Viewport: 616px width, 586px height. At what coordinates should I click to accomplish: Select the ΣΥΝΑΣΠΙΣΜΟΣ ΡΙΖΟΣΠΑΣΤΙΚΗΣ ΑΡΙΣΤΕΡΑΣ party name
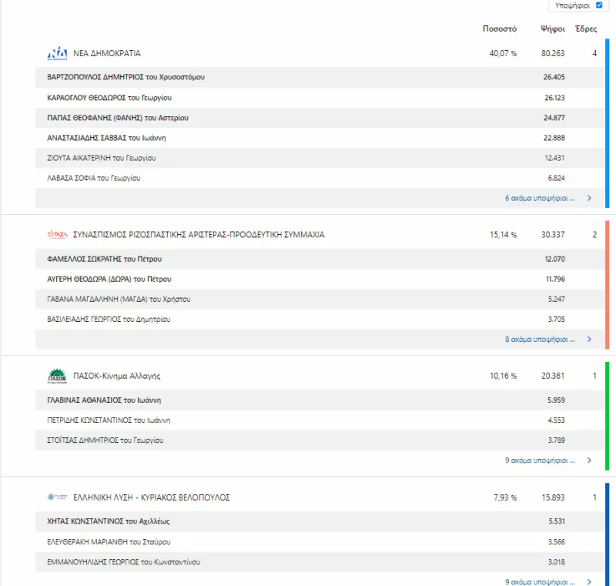[x=199, y=235]
